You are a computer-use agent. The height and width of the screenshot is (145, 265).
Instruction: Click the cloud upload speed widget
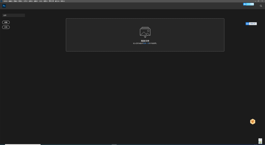248,4
